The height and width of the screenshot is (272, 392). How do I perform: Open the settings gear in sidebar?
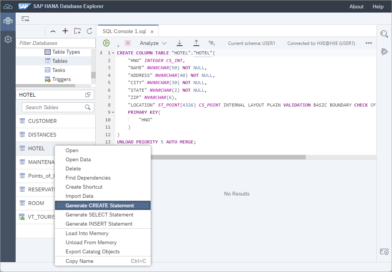(x=8, y=39)
